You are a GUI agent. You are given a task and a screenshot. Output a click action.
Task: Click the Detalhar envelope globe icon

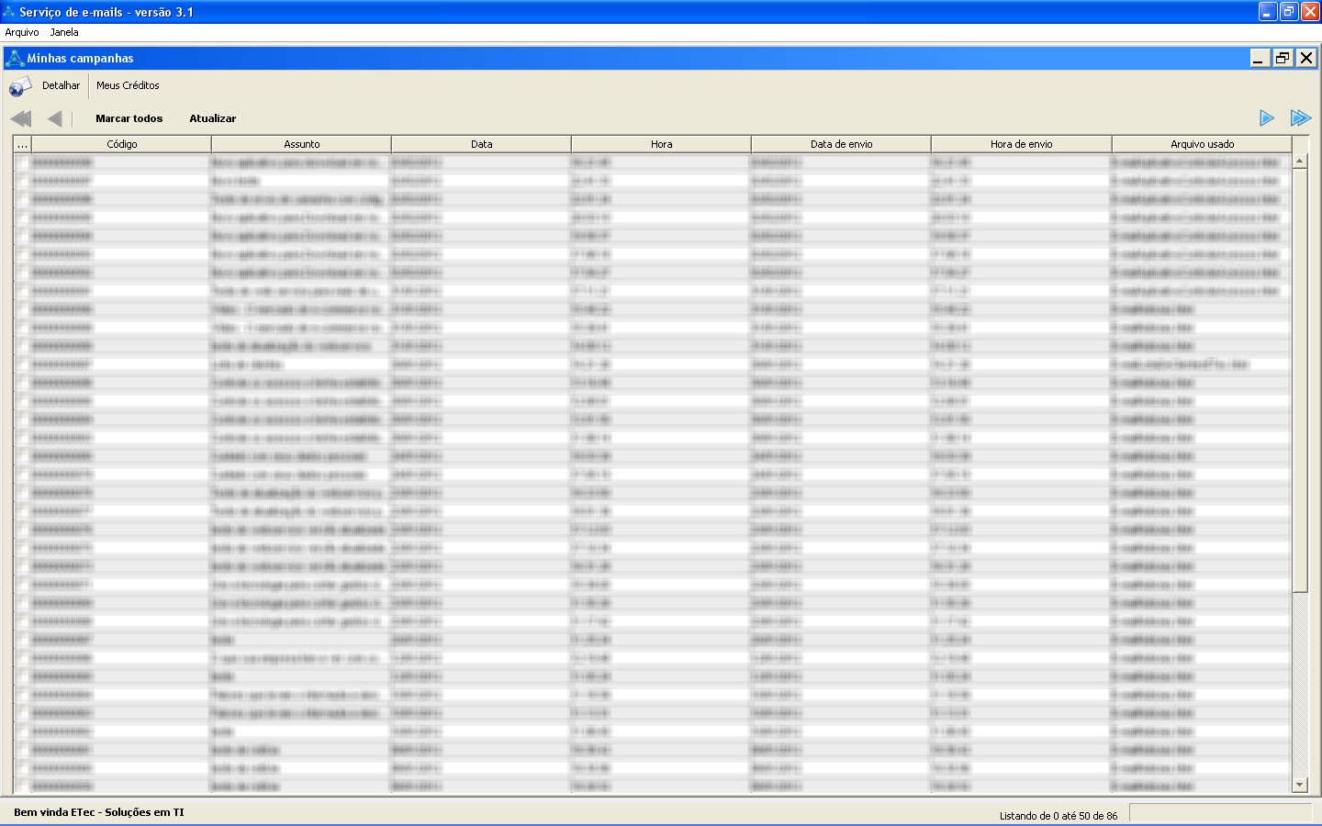[19, 86]
